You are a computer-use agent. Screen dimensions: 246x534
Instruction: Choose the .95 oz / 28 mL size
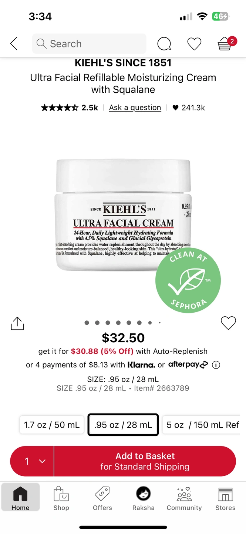click(123, 425)
